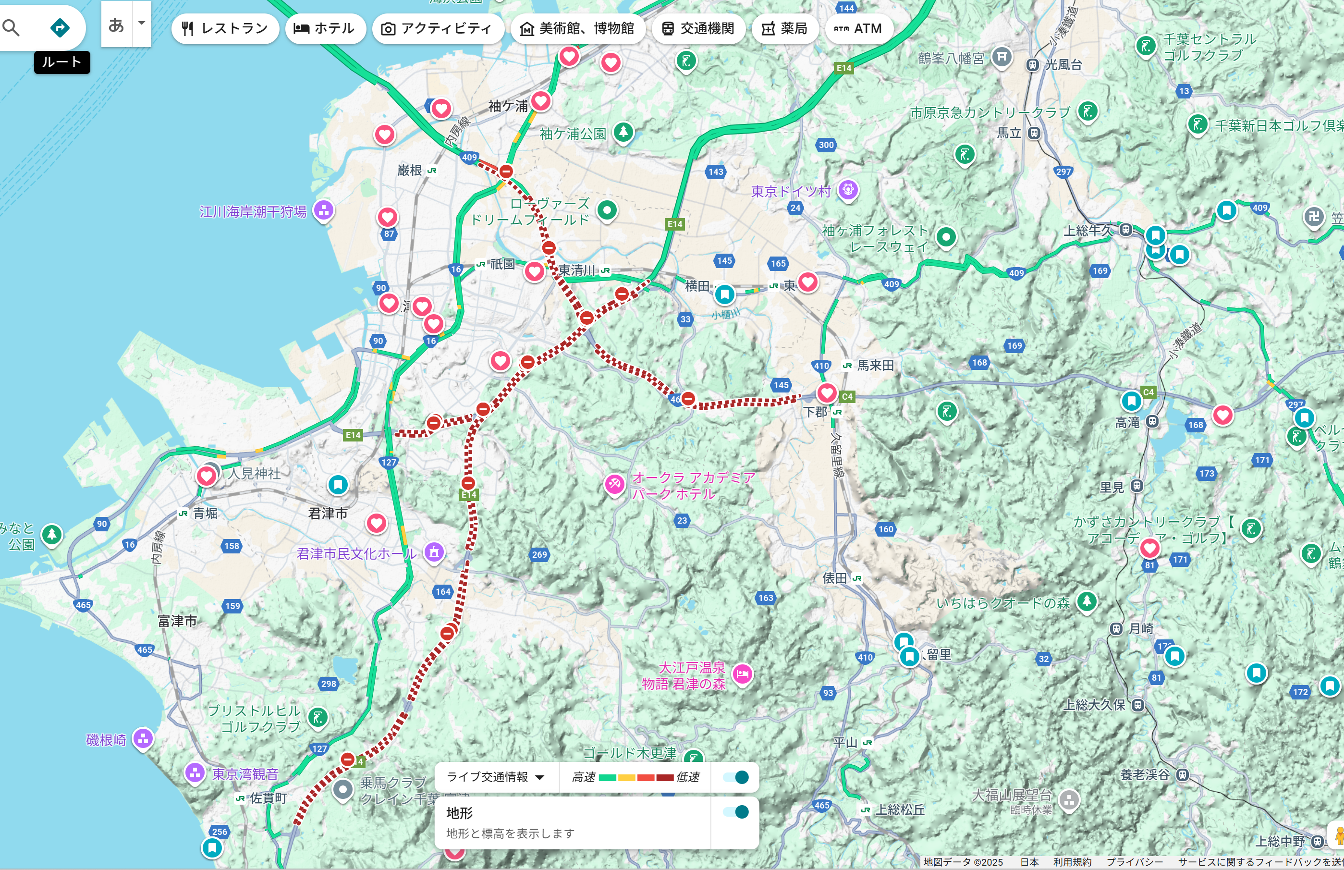
Task: Open the ライブ交通情報 dropdown
Action: click(496, 777)
